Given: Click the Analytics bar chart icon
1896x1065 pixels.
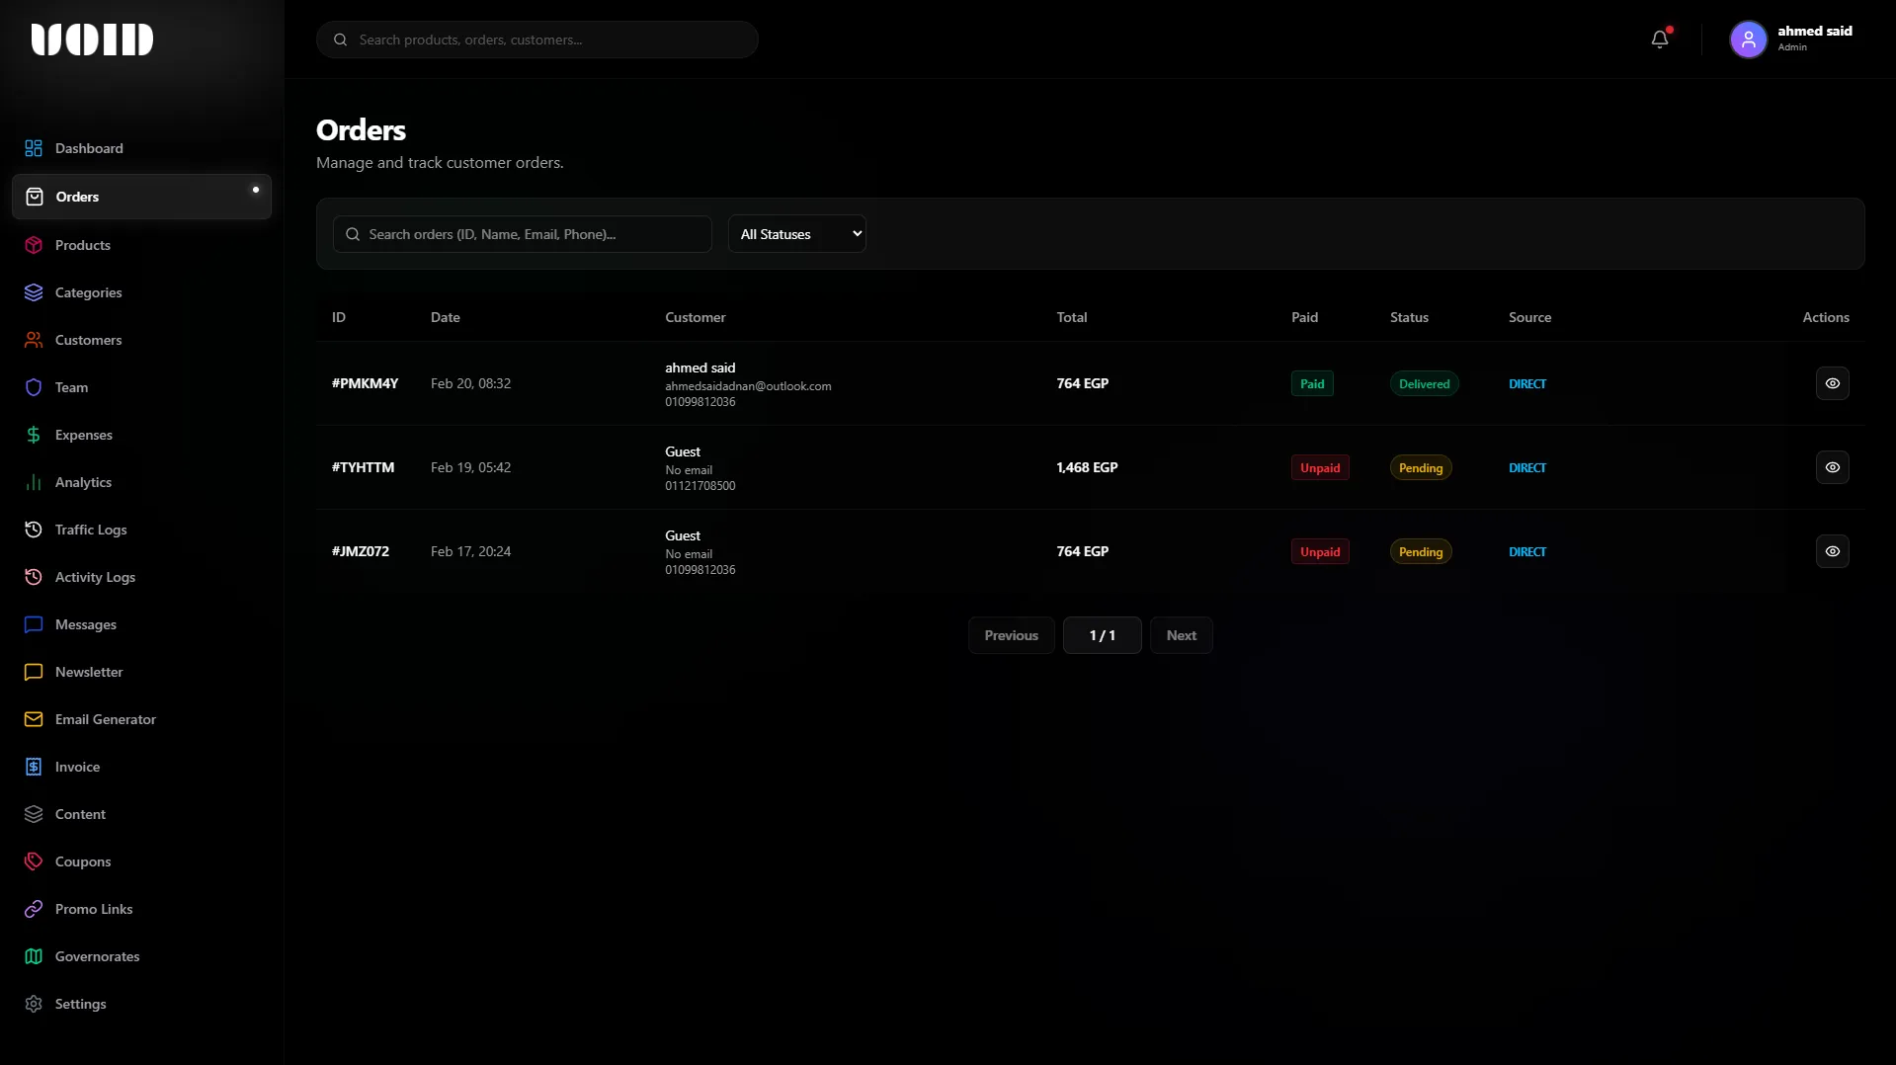Looking at the screenshot, I should pos(34,482).
